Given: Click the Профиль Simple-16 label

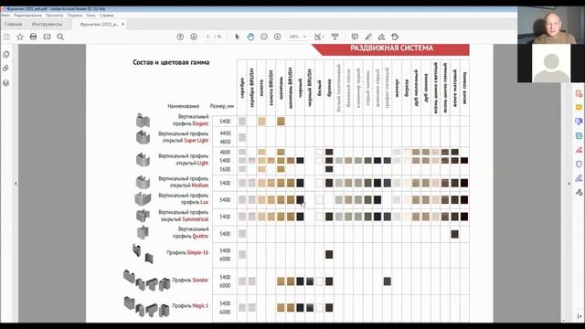Looking at the screenshot, I should click(x=187, y=252).
